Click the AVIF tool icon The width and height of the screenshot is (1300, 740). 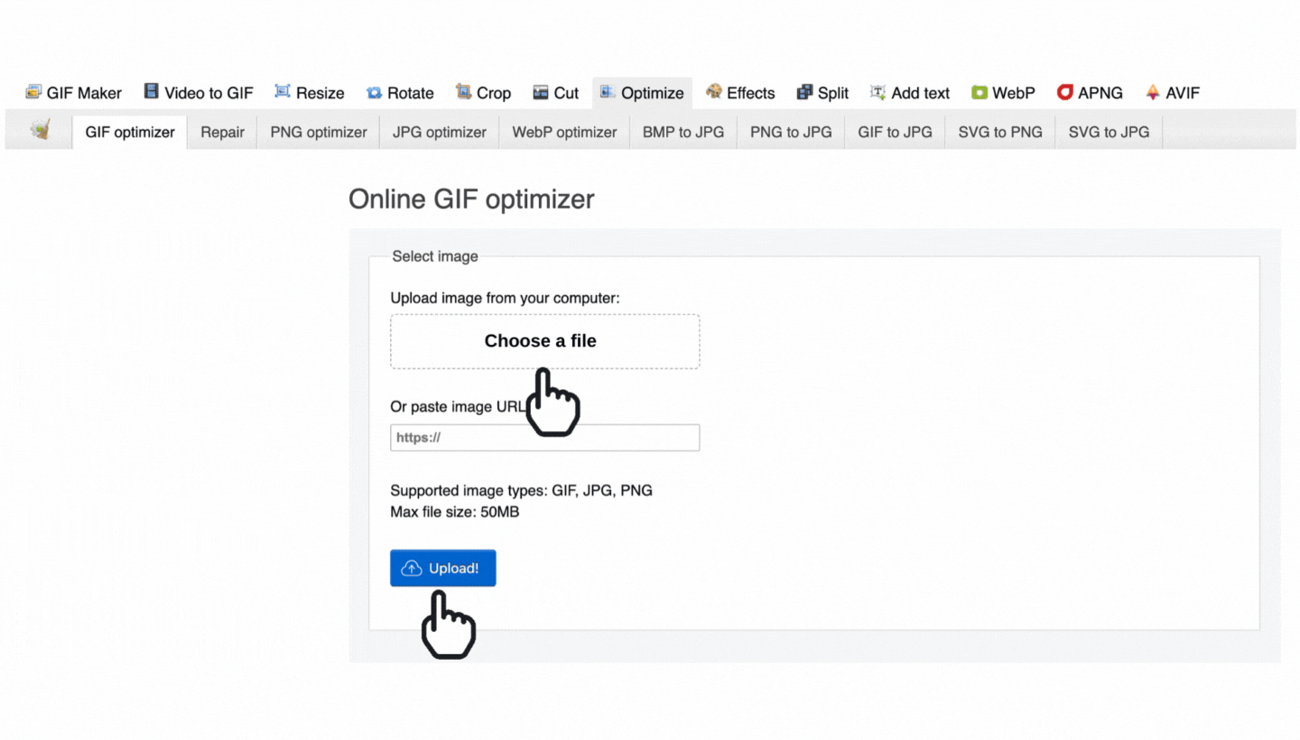(x=1153, y=93)
